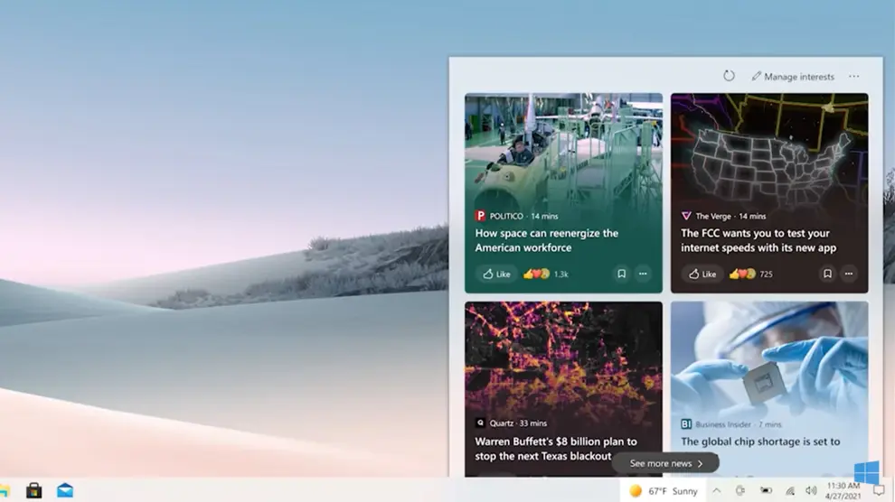Image resolution: width=895 pixels, height=502 pixels.
Task: Click the battery status icon
Action: [x=766, y=490]
